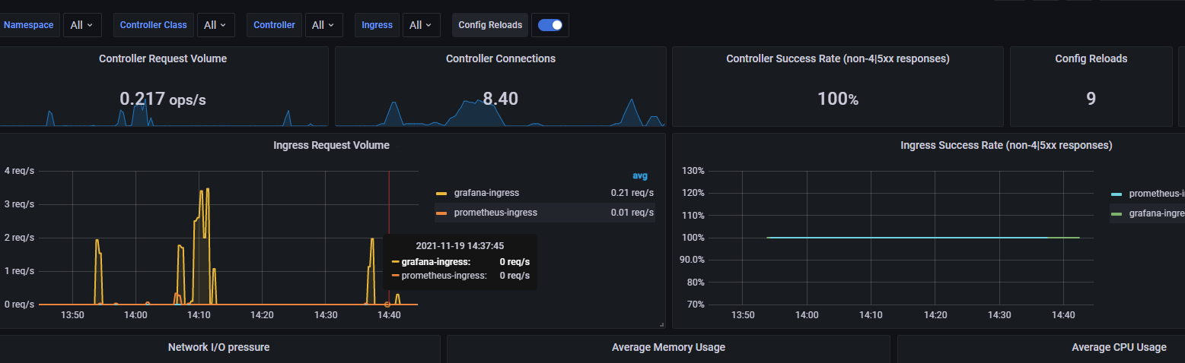
Task: Open Network I/O pressure panel title
Action: coord(219,347)
